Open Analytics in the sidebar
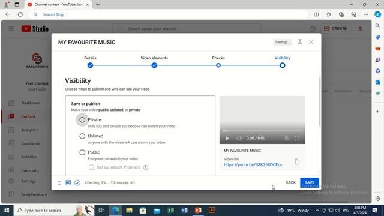384x216 pixels. [26, 130]
